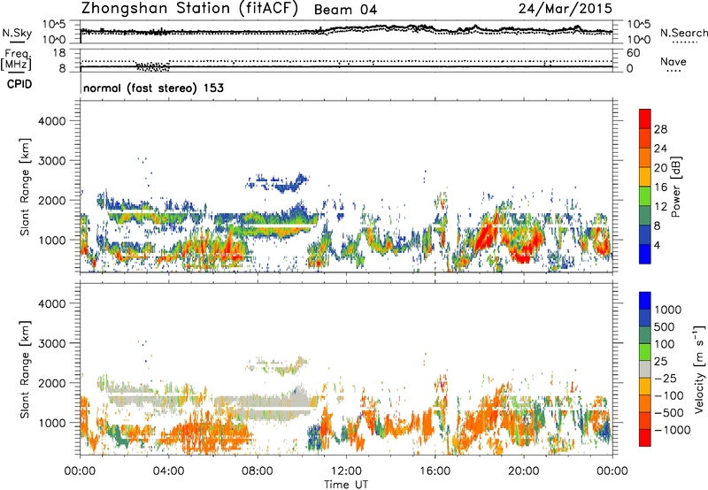Click the blue bottom of power colorbar

[645, 254]
